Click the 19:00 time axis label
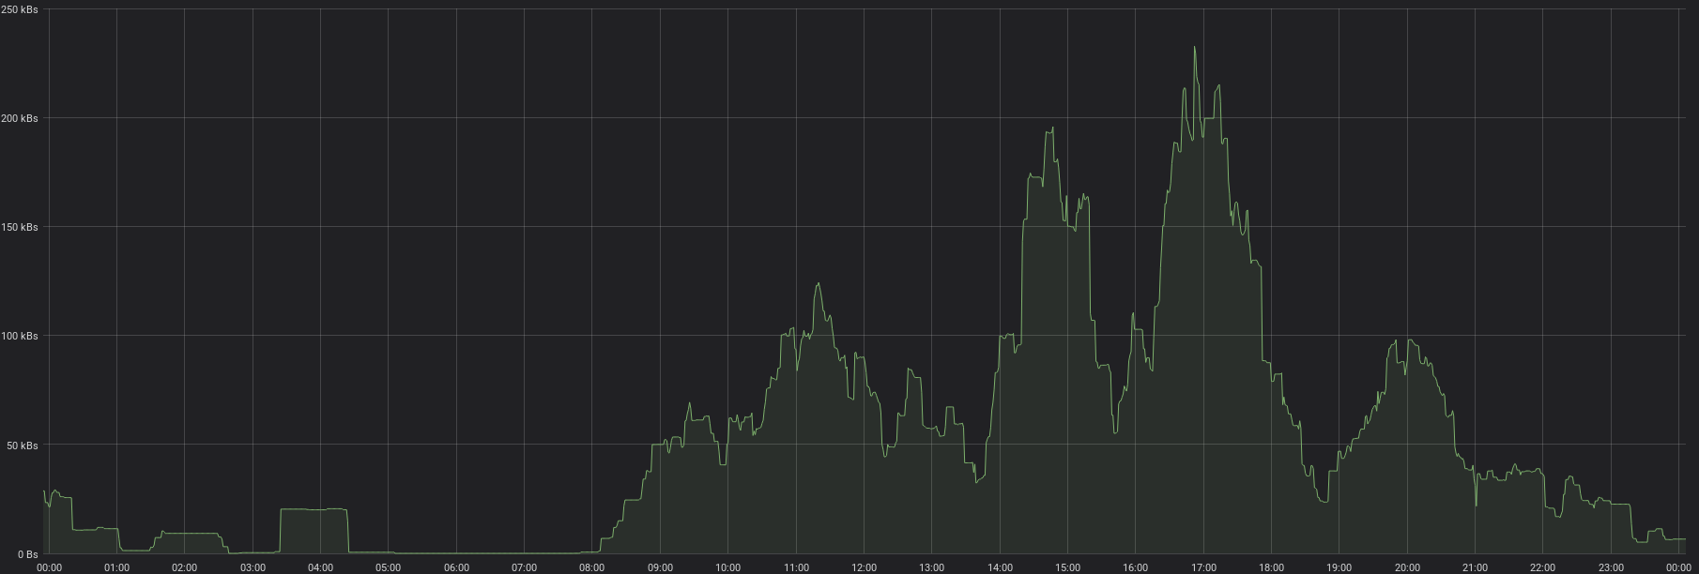 coord(1339,567)
